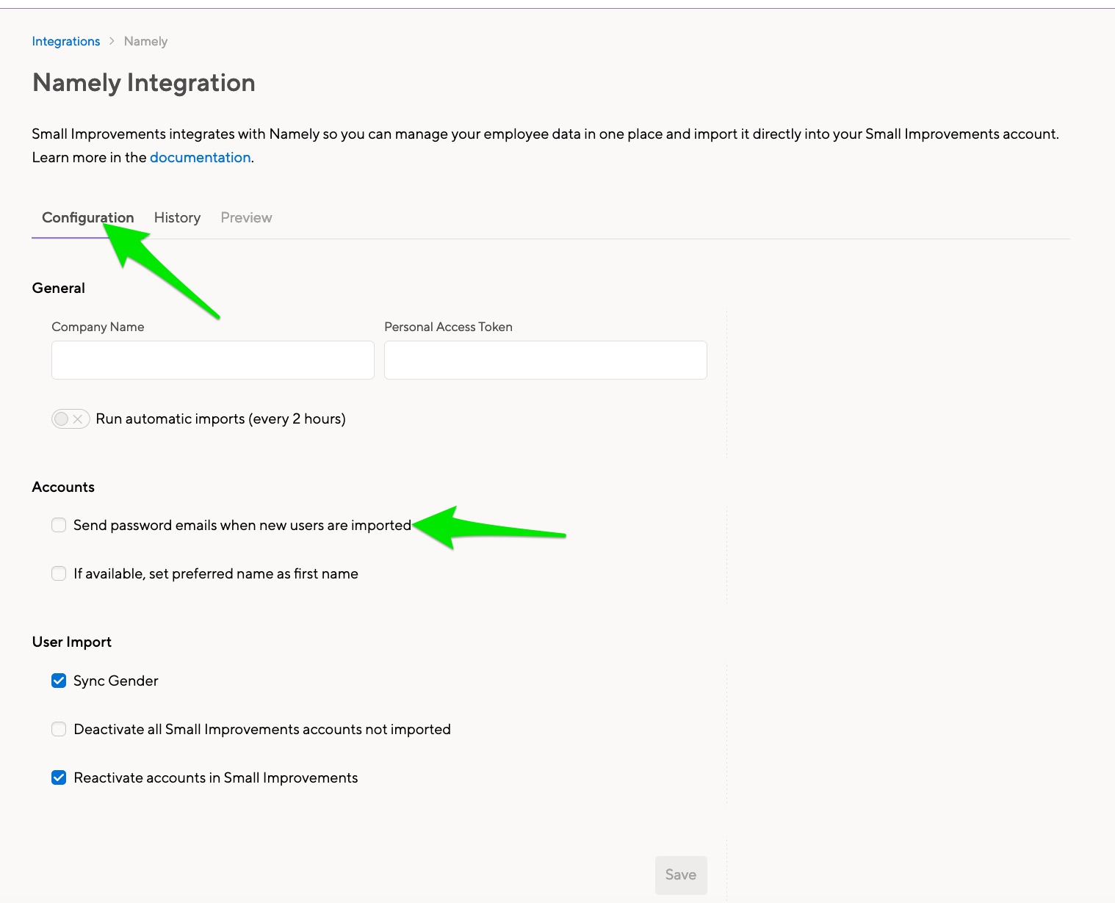This screenshot has width=1115, height=903.
Task: Open the Preview tab
Action: pos(245,217)
